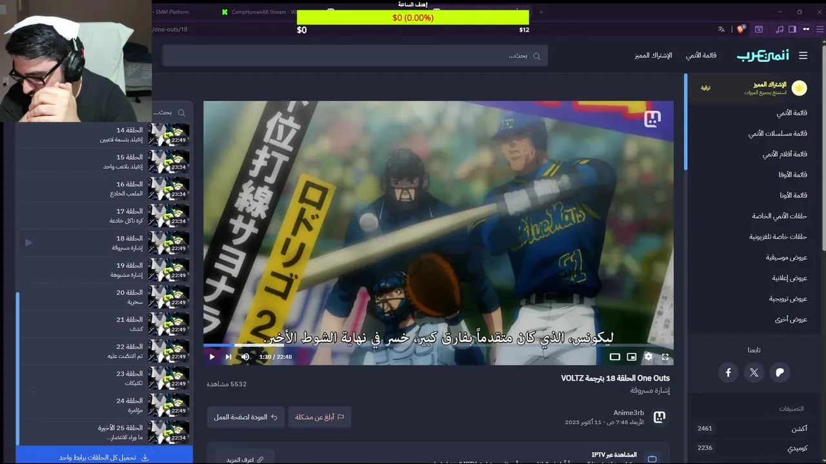Click the browser translate page icon

721,29
